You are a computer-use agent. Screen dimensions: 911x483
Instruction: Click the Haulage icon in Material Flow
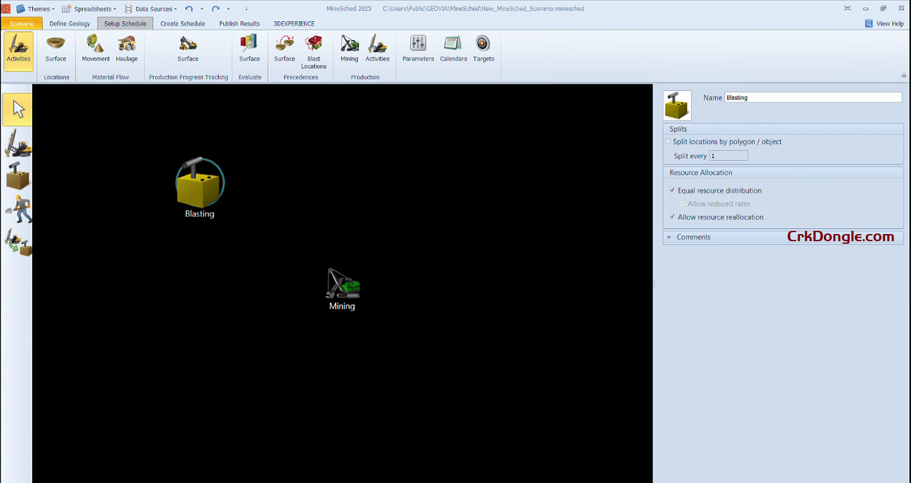click(x=127, y=48)
